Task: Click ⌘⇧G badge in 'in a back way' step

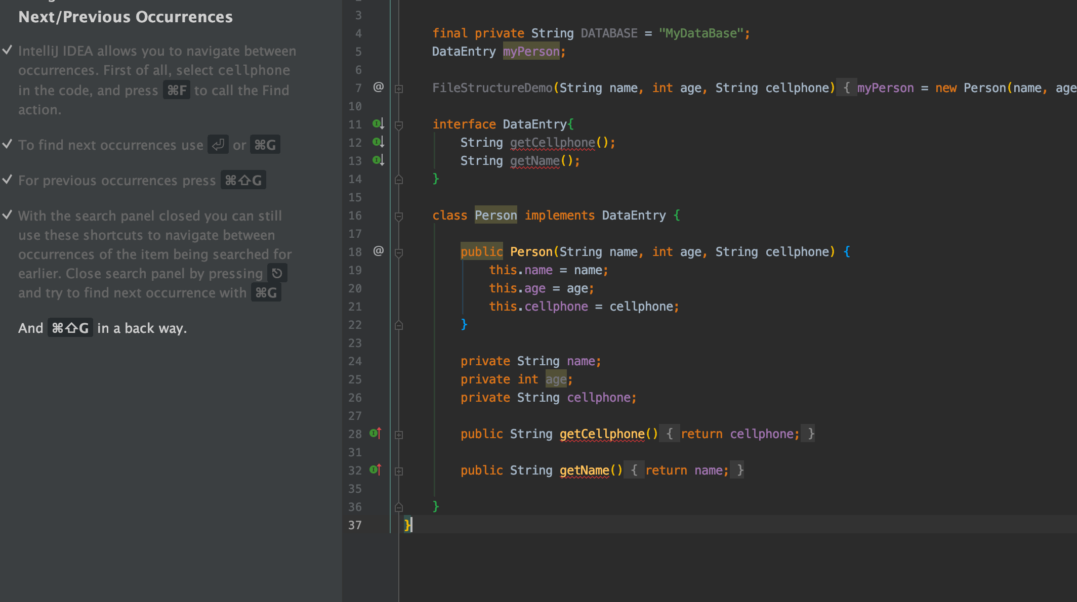Action: tap(70, 328)
